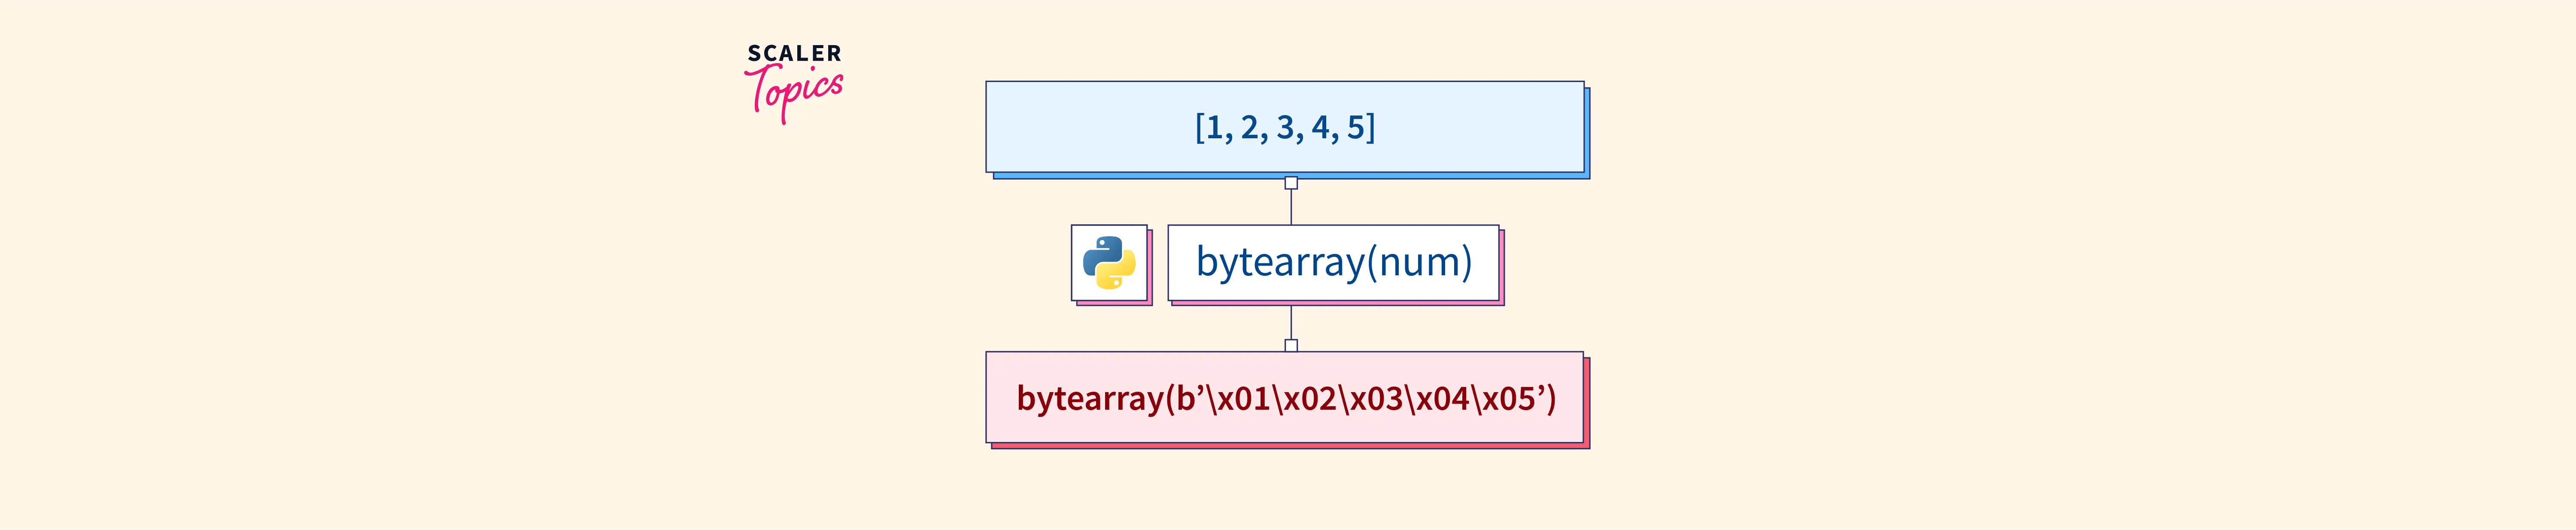Image resolution: width=2576 pixels, height=530 pixels.
Task: Click the Python logo icon
Action: (1109, 263)
